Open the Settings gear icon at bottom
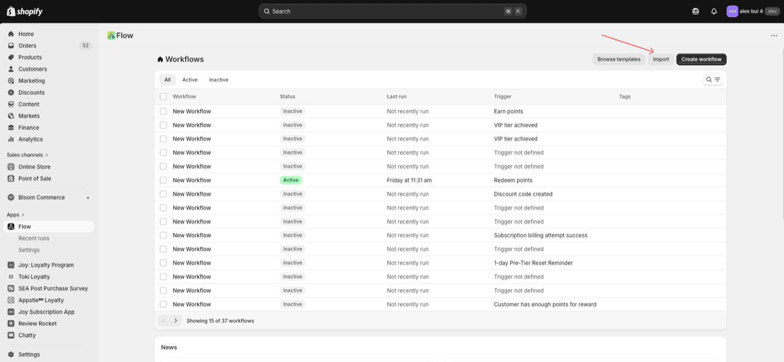Image resolution: width=784 pixels, height=362 pixels. pos(11,354)
